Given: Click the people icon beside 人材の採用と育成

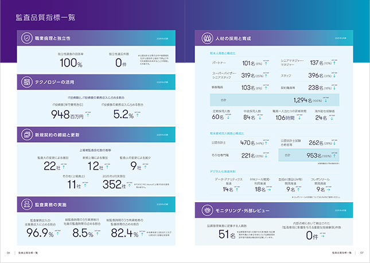Looking at the screenshot, I should tap(205, 38).
